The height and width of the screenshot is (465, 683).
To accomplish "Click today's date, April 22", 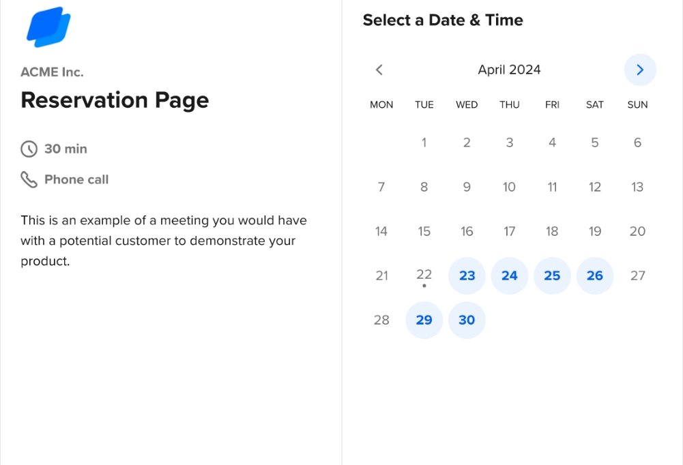I will (424, 275).
